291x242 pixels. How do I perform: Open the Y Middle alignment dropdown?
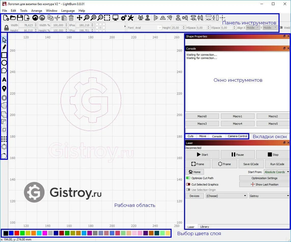click(x=270, y=28)
